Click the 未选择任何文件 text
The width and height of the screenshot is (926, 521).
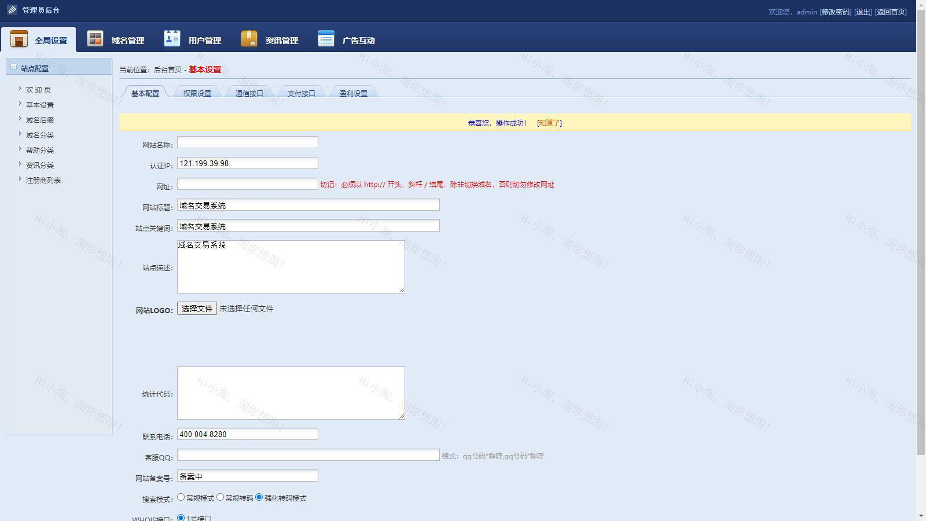click(x=247, y=309)
